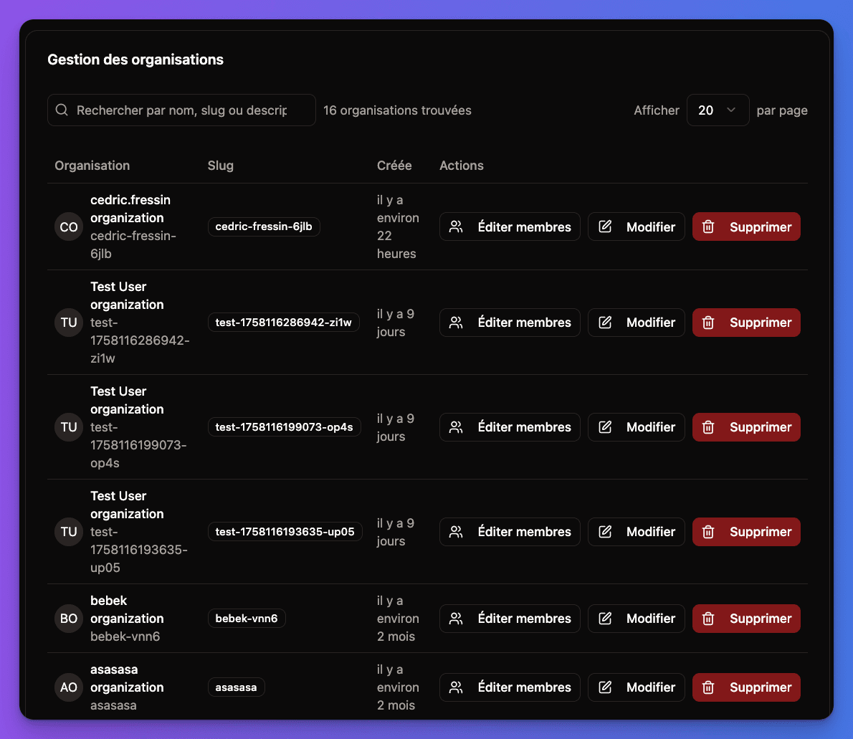Click Supprimer for test-1758116193635-up05 row
853x739 pixels.
pyautogui.click(x=746, y=531)
